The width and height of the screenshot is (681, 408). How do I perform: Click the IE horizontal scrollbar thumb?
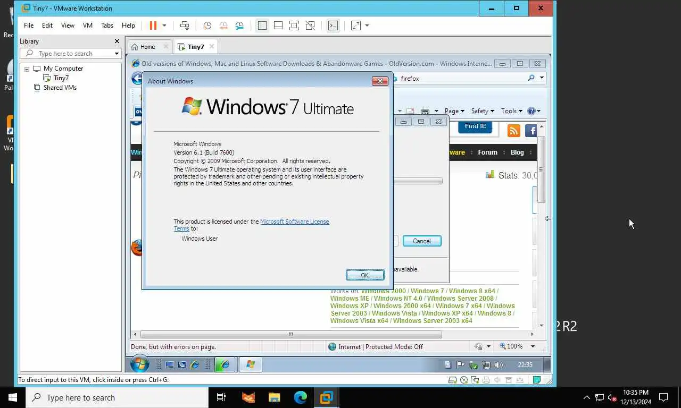[291, 334]
